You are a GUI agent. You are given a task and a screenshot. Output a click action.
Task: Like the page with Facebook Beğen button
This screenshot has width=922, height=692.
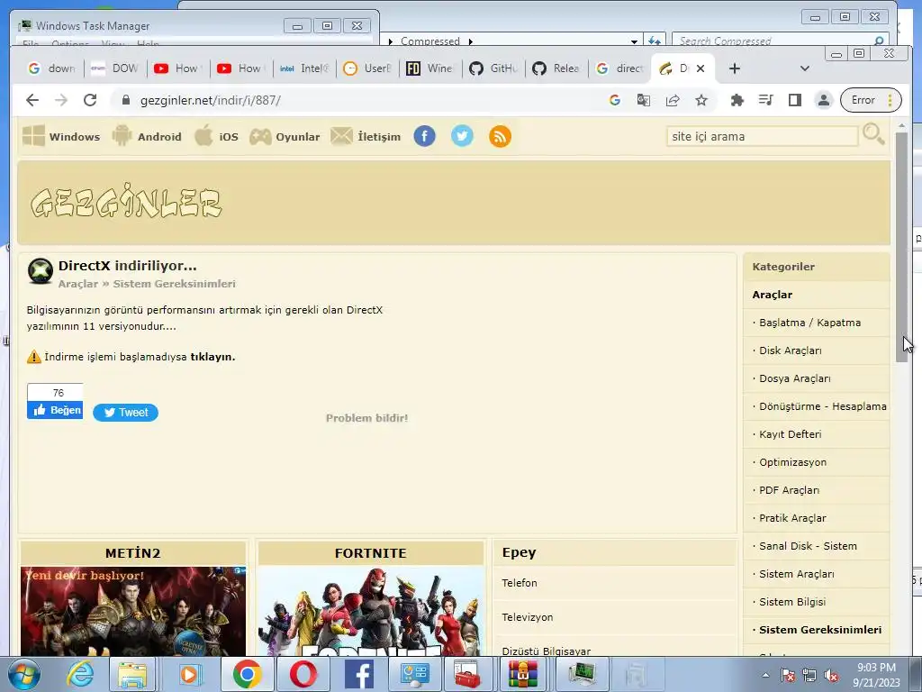click(x=55, y=410)
